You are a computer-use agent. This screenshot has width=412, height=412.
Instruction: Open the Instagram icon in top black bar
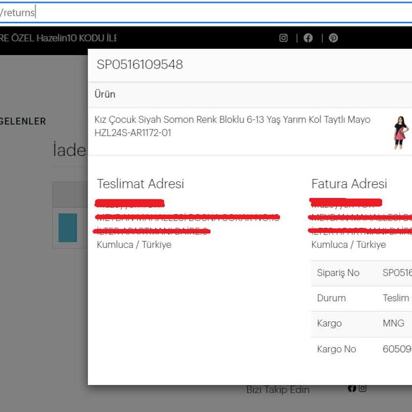[283, 38]
